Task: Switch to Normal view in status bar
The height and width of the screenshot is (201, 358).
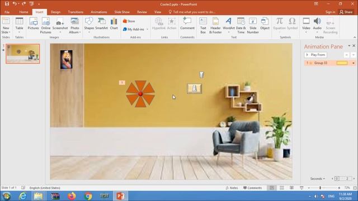Action: (x=272, y=188)
